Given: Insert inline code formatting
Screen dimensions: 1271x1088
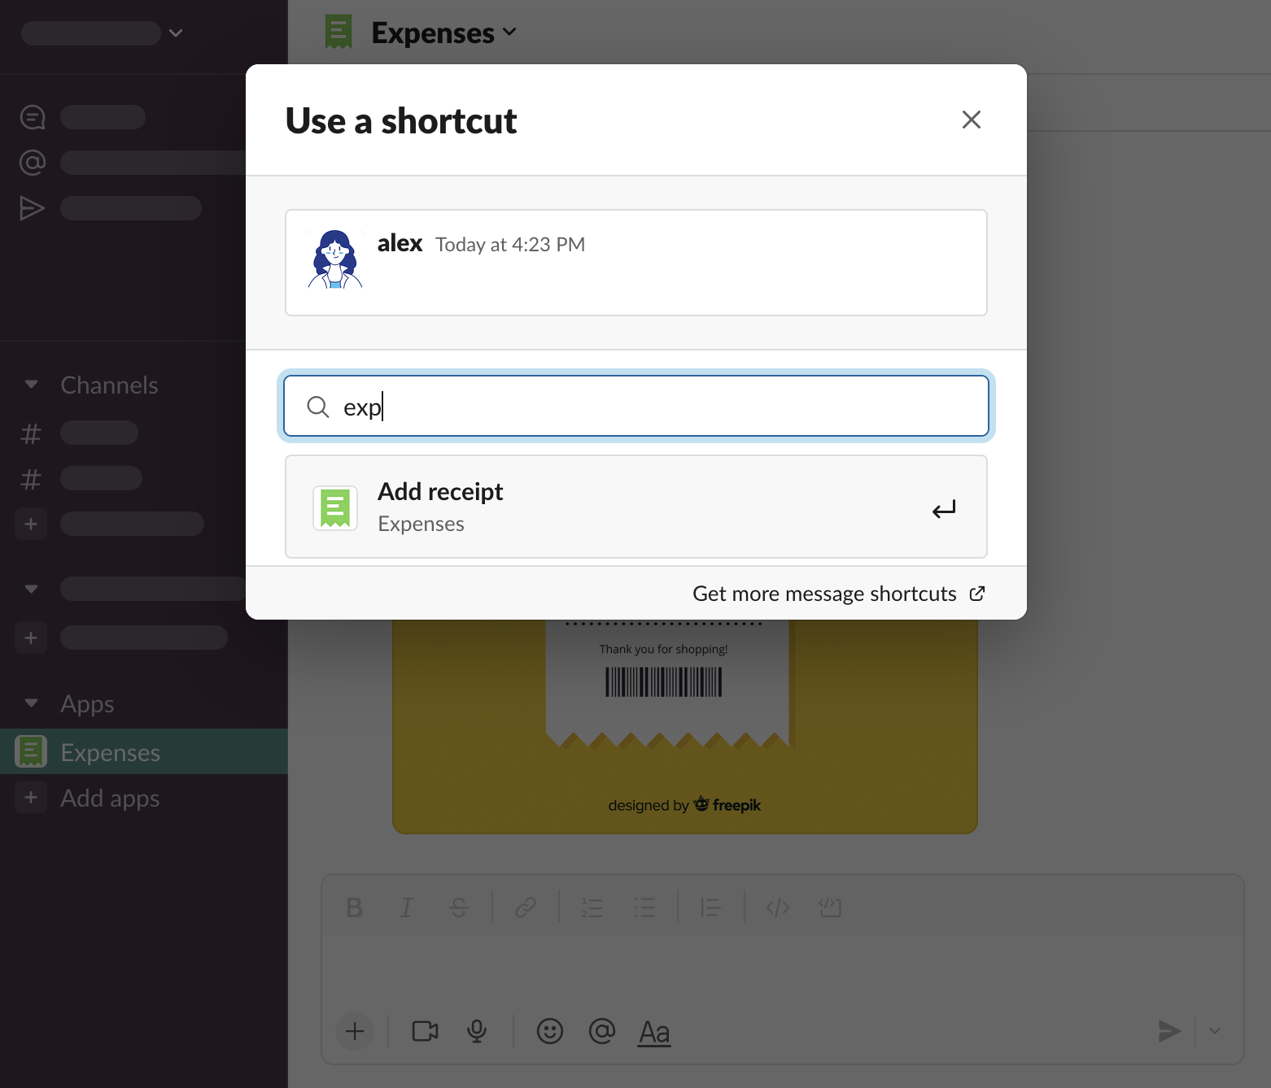Looking at the screenshot, I should coord(778,907).
